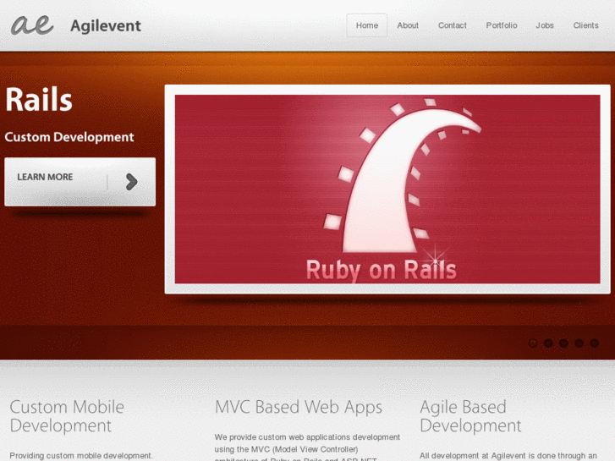Navigate to Portfolio

coord(502,25)
